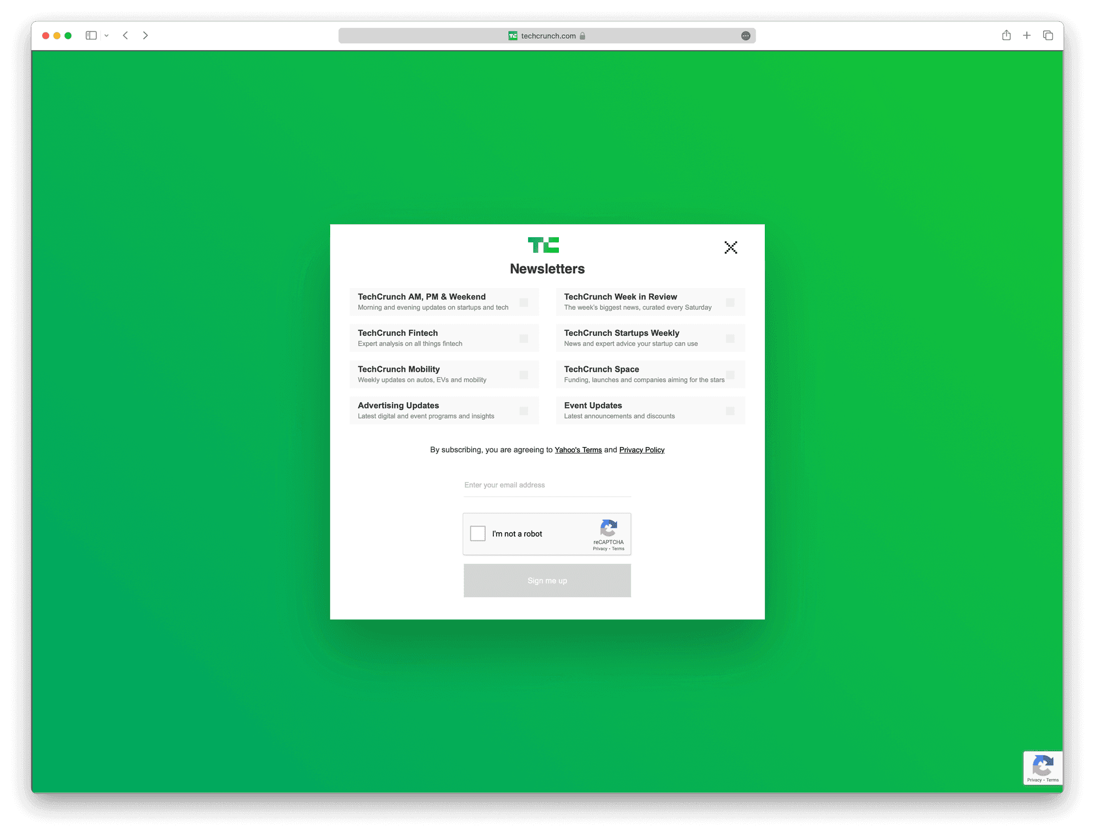The width and height of the screenshot is (1095, 835).
Task: Click 'Weekly updates on autos, EVs and mobility' text
Action: point(422,380)
